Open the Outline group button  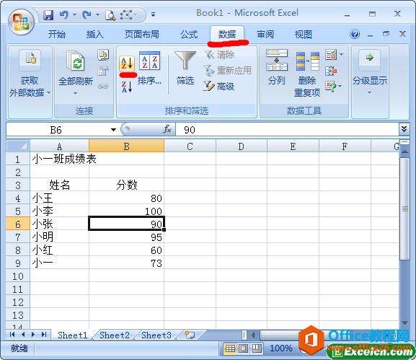click(370, 71)
